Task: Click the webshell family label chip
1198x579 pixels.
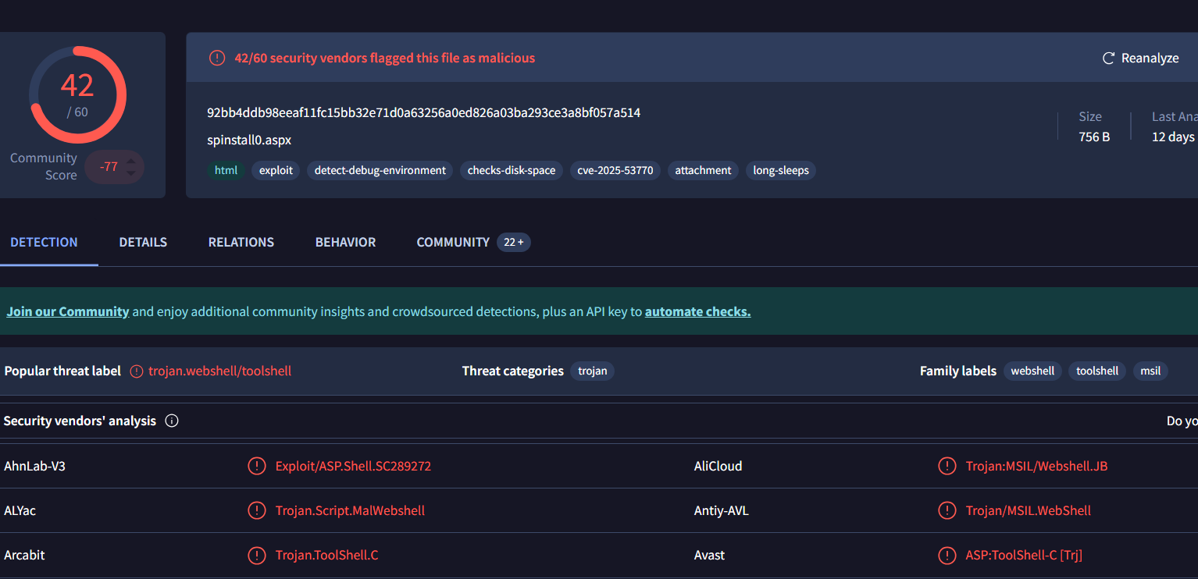Action: pos(1032,371)
